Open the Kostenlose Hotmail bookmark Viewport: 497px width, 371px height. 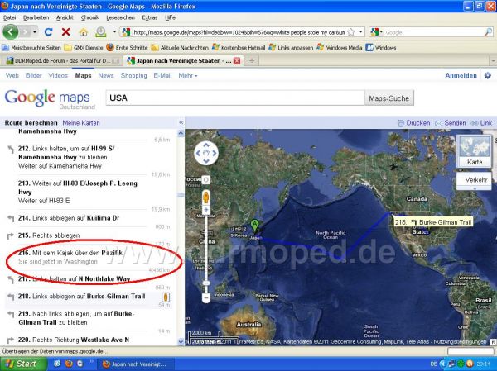coord(239,48)
